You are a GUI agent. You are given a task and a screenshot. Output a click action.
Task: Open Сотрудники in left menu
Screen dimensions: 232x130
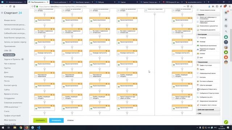click(x=9, y=98)
